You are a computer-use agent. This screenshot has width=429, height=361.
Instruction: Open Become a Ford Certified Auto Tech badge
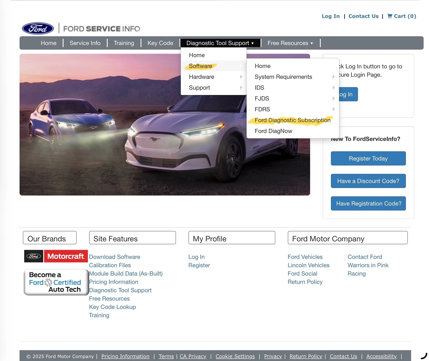pos(56,282)
